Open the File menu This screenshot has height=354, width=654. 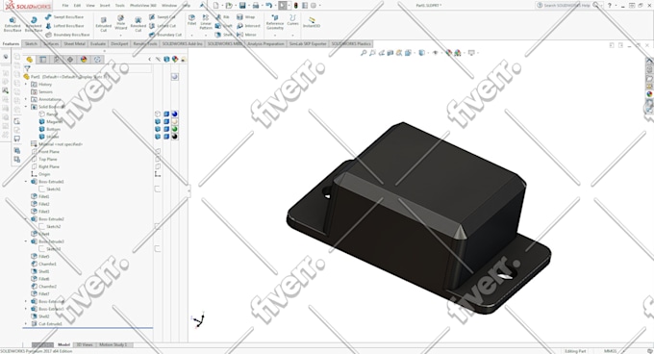(65, 6)
